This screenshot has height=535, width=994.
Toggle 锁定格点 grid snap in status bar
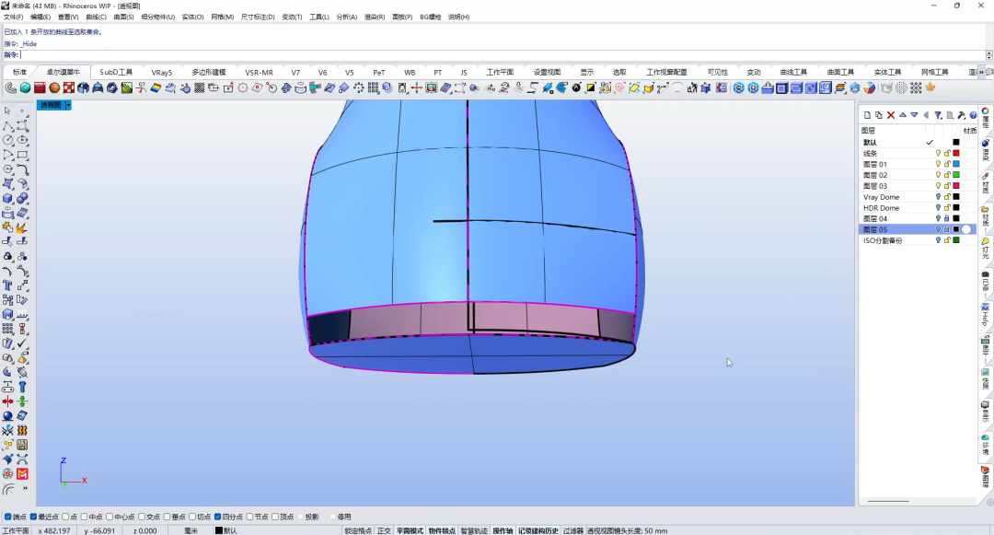(357, 530)
